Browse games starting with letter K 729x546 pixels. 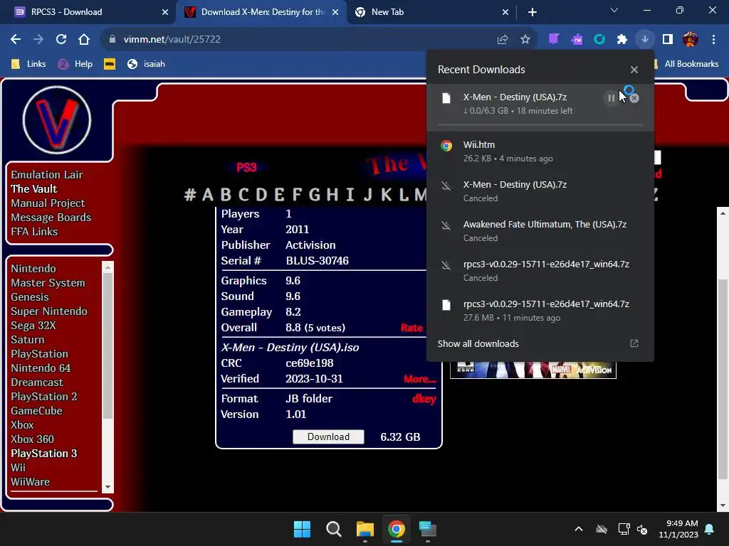pyautogui.click(x=387, y=195)
